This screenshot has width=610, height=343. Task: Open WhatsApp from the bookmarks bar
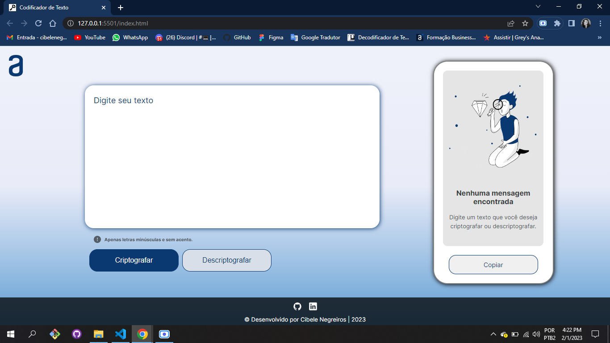pyautogui.click(x=116, y=38)
